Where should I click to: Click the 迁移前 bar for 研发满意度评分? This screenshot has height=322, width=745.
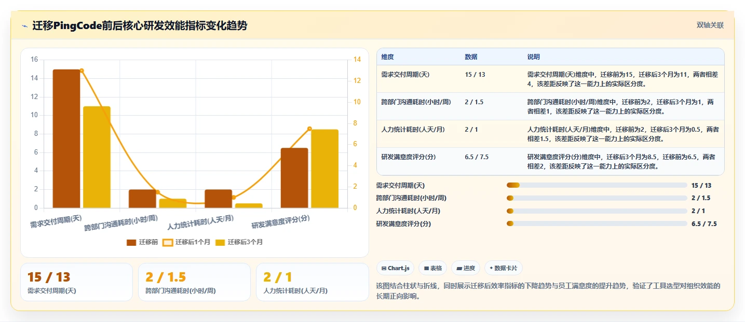[294, 178]
